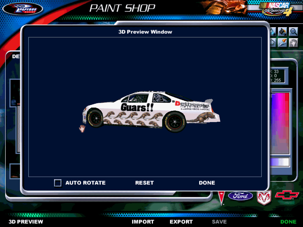The image size is (303, 227).
Task: Select the water drop blur tool
Action: click(x=273, y=32)
